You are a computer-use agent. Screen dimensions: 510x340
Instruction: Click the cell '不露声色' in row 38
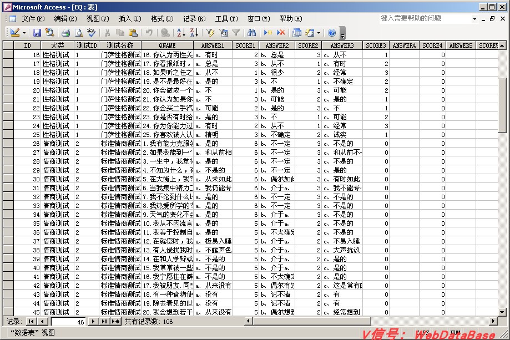point(213,250)
